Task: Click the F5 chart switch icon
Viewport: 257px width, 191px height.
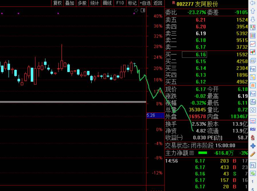Action: click(253, 165)
